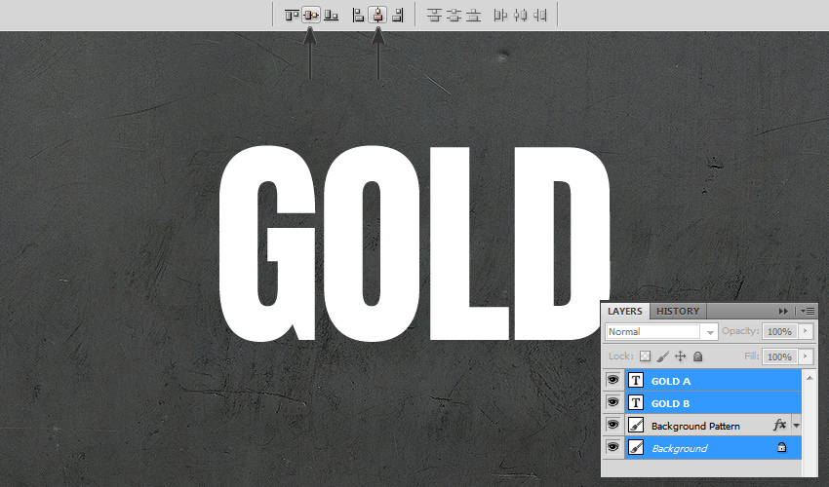This screenshot has width=829, height=487.
Task: Click the layers list scroll up arrow
Action: pyautogui.click(x=809, y=378)
